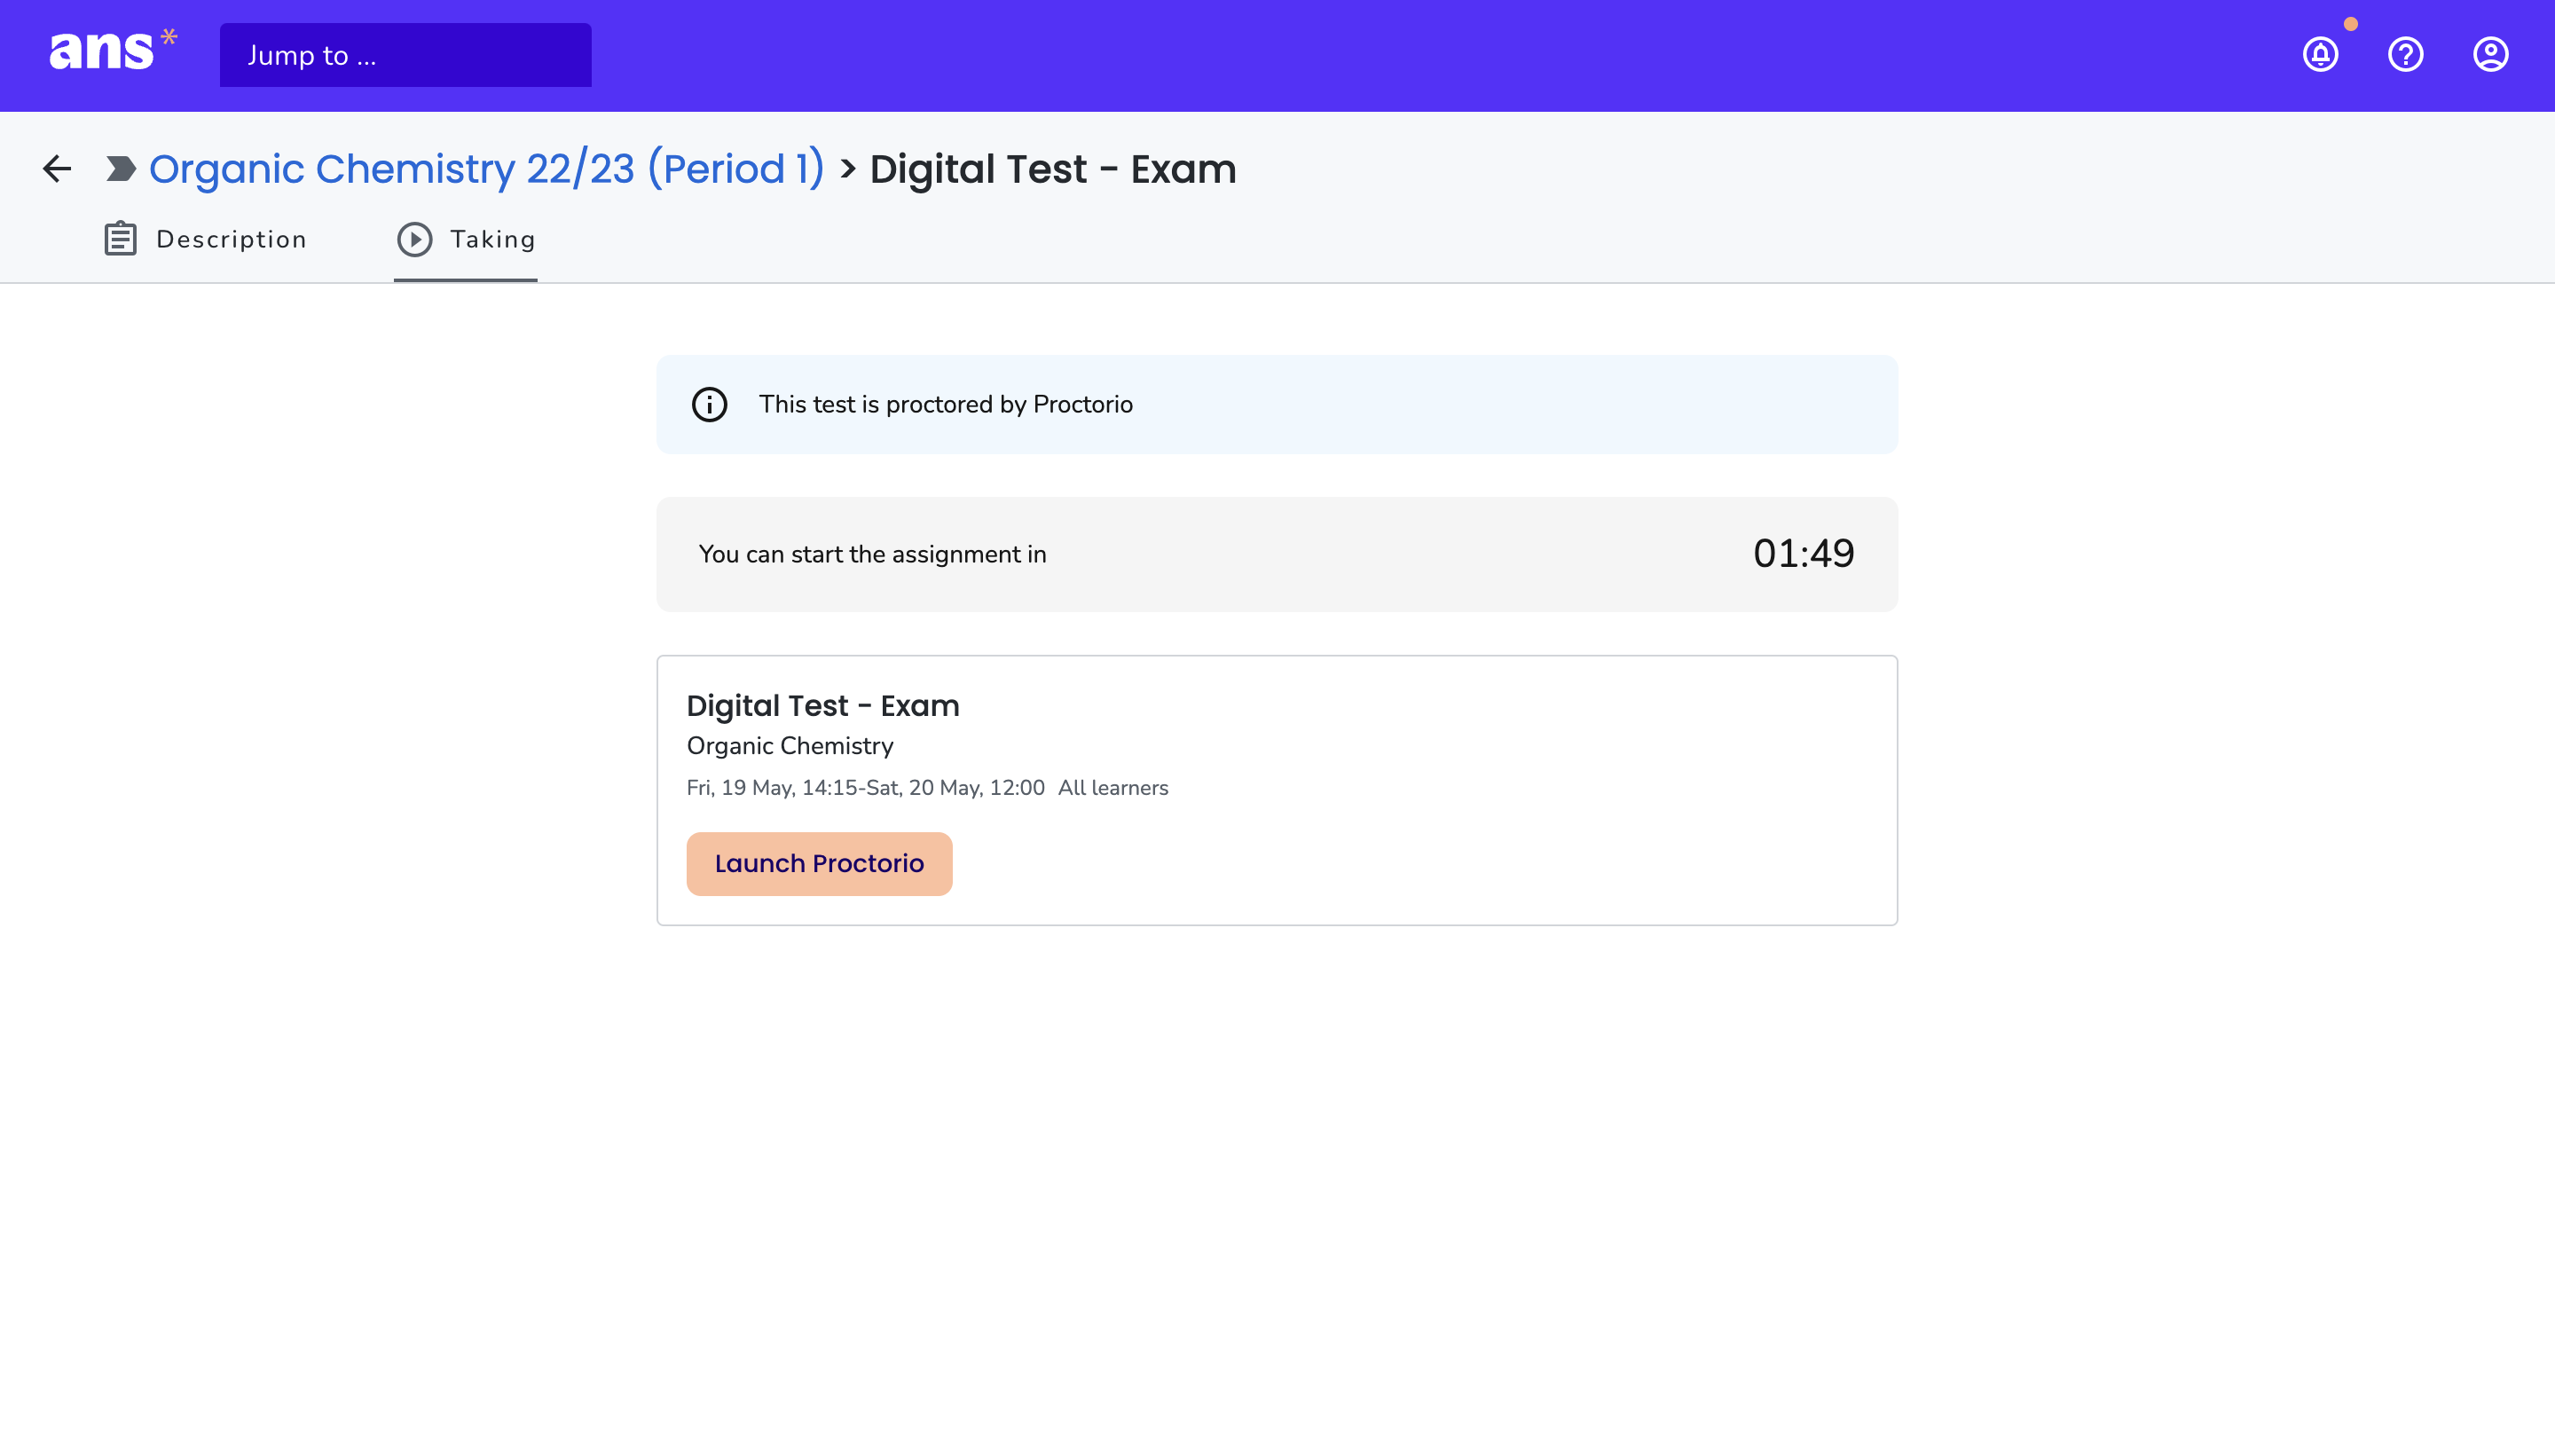Click the ans logo in header

point(113,51)
